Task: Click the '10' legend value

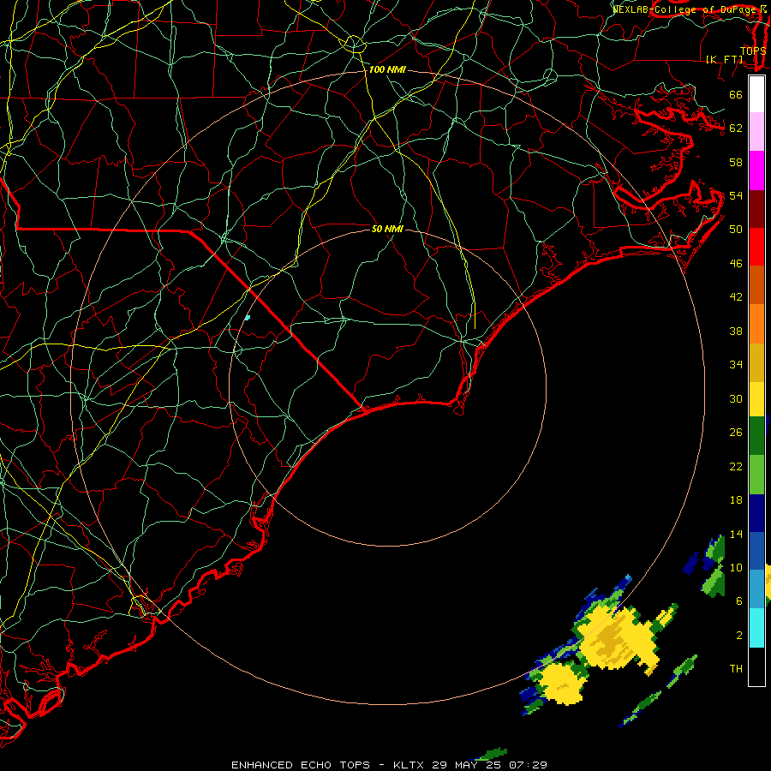Action: 736,568
